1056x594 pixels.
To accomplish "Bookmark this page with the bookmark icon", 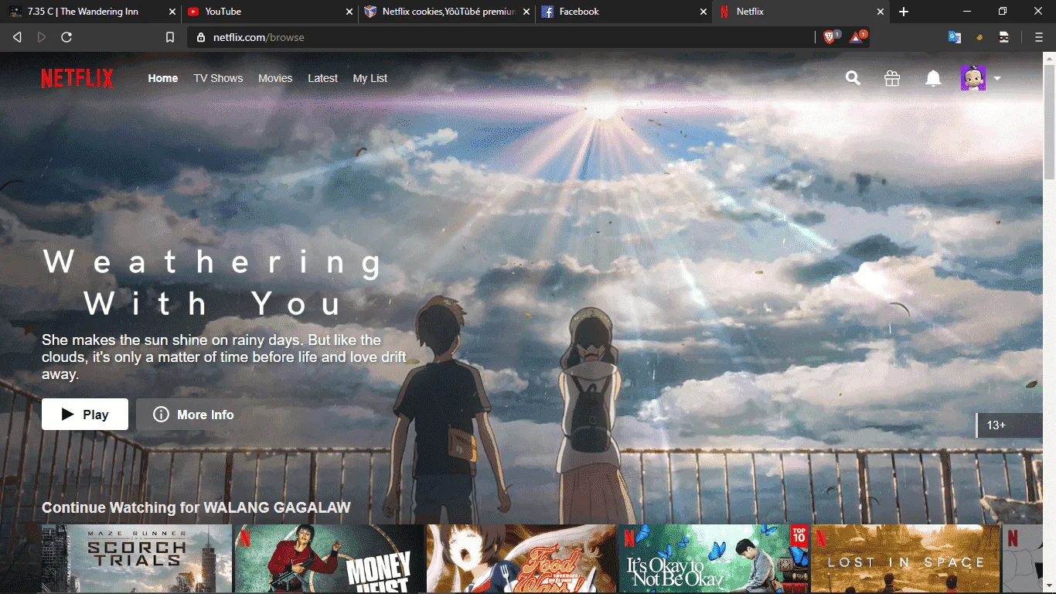I will pyautogui.click(x=170, y=37).
